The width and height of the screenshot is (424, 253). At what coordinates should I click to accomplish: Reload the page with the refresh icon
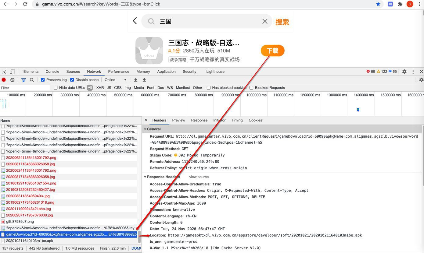tap(25, 4)
